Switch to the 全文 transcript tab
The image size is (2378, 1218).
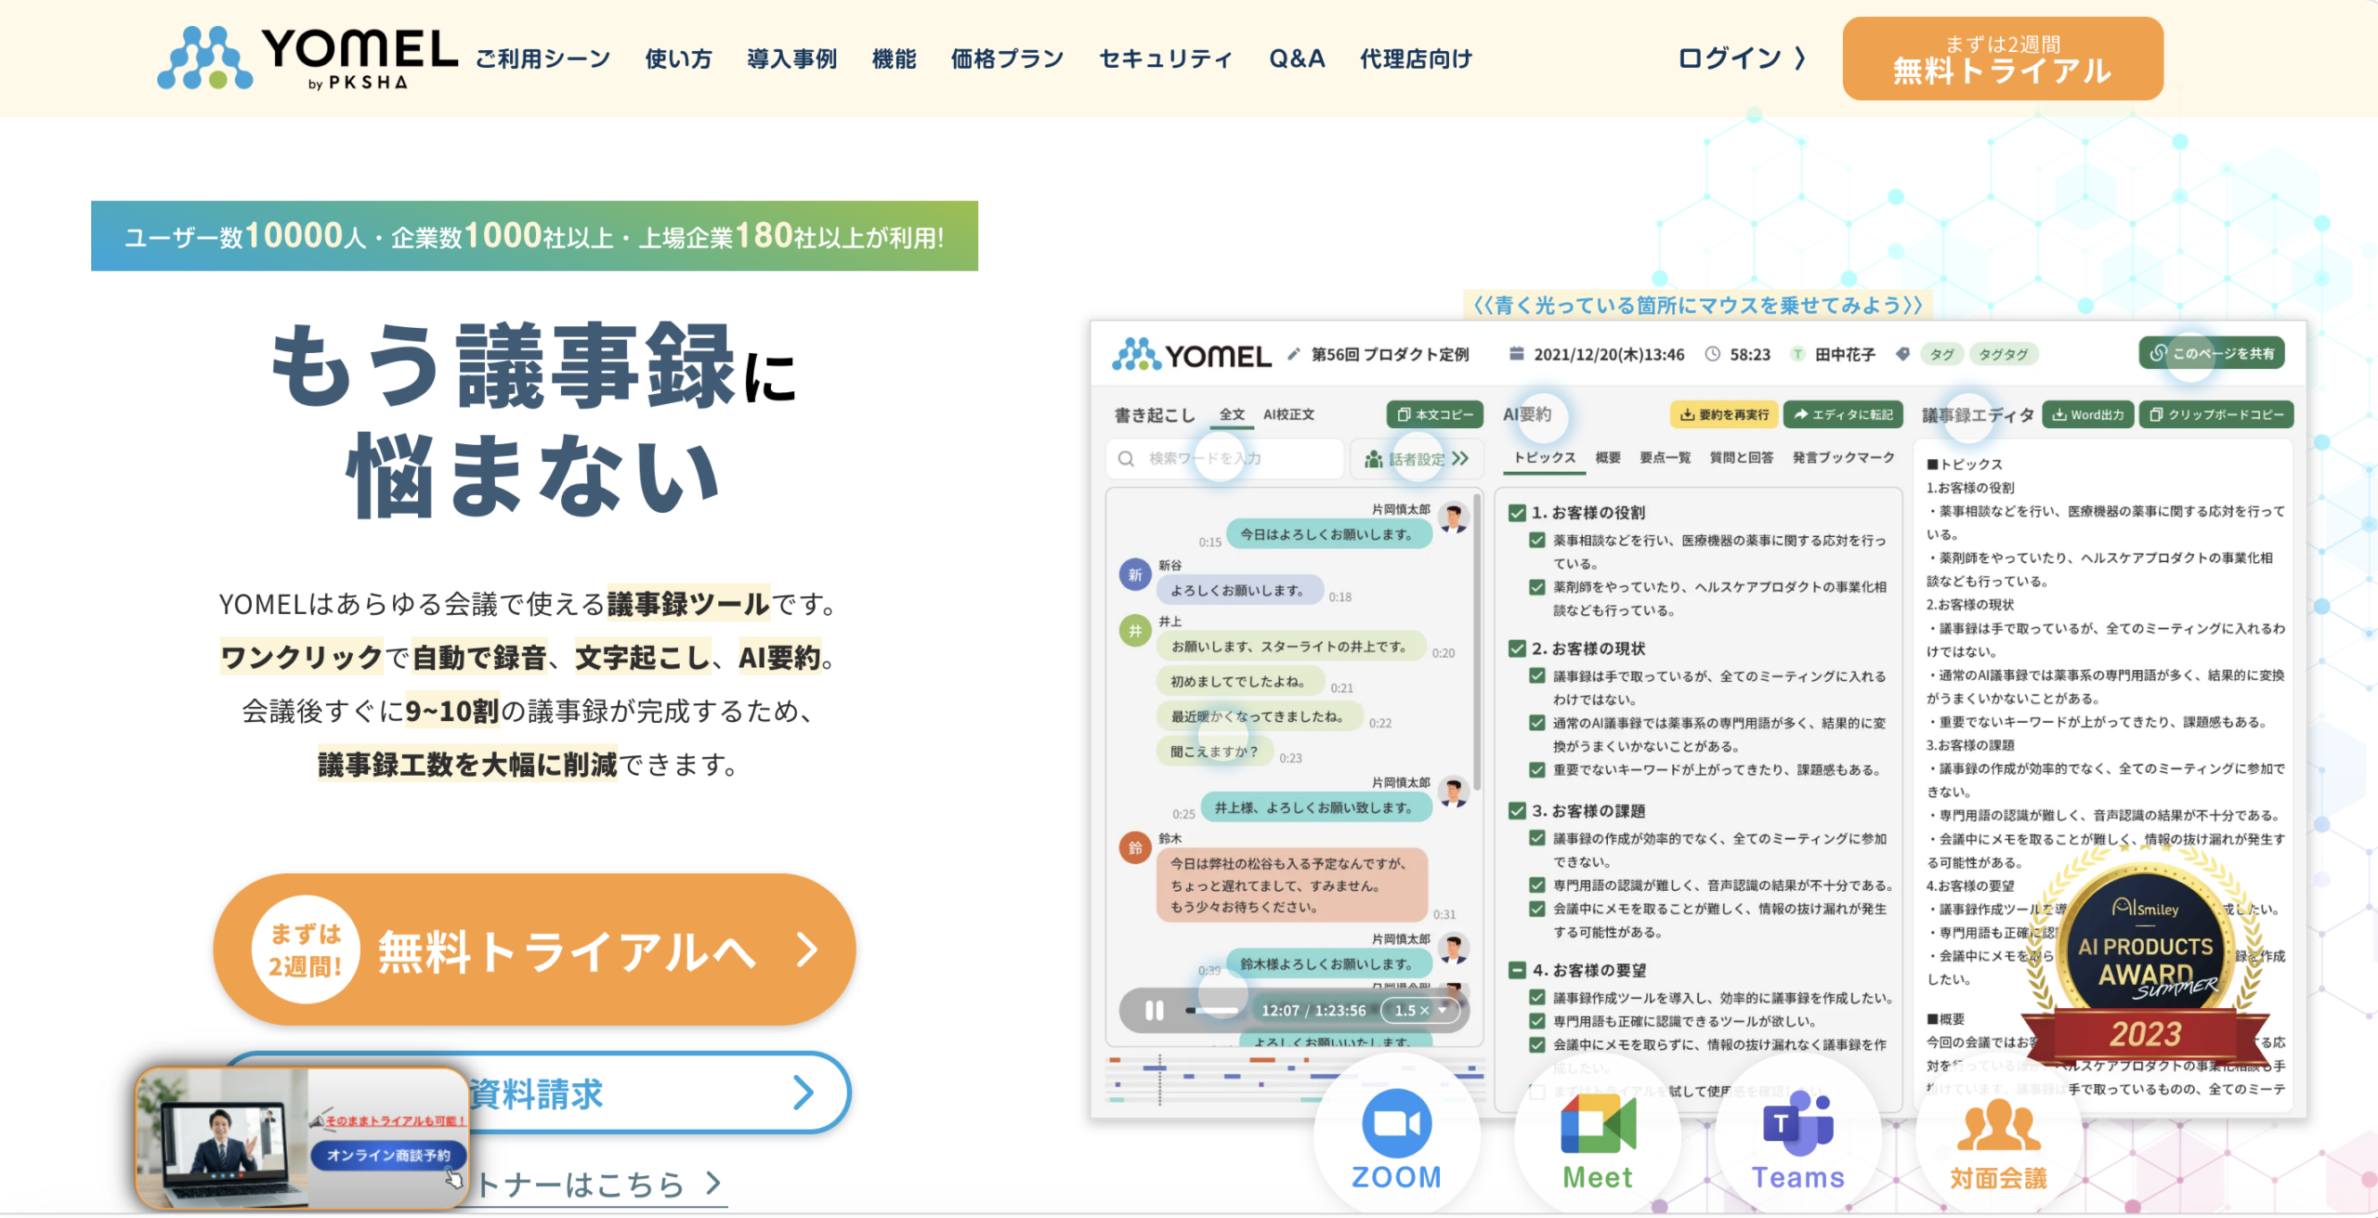coord(1232,414)
